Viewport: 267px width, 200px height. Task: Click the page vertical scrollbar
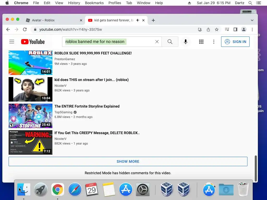(x=256, y=168)
